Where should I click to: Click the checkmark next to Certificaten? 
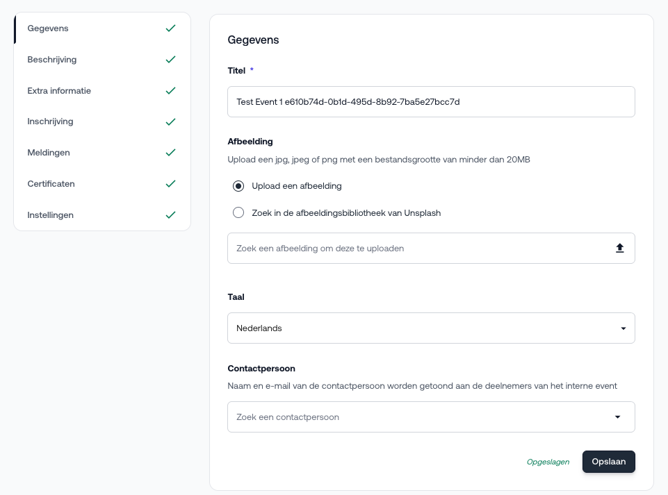(170, 184)
